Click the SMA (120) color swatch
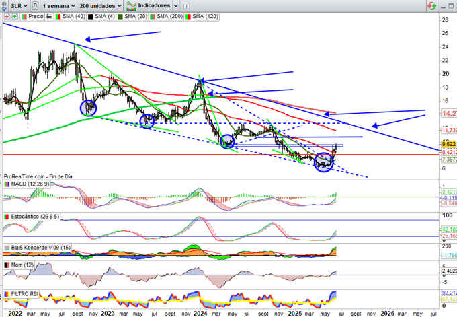Viewport: 457px width, 317px height. 188,17
